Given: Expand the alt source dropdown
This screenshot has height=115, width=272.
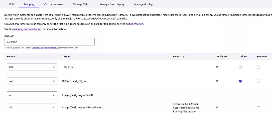Looking at the screenshot, I should 32,107.
